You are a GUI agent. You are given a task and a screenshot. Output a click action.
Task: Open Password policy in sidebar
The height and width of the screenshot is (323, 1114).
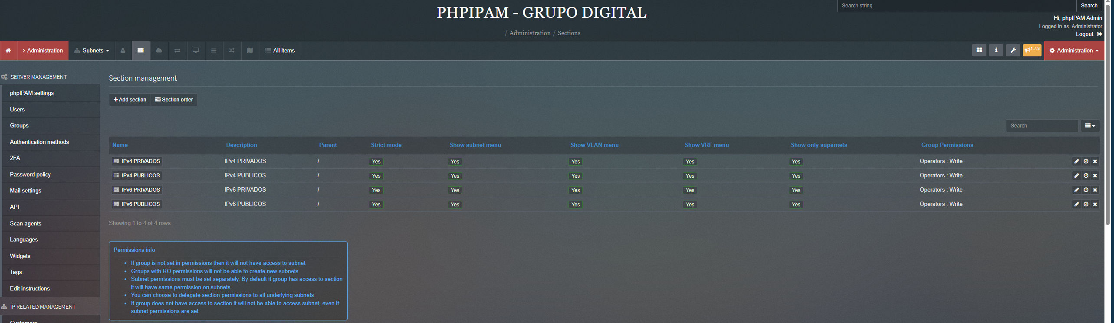[51, 175]
